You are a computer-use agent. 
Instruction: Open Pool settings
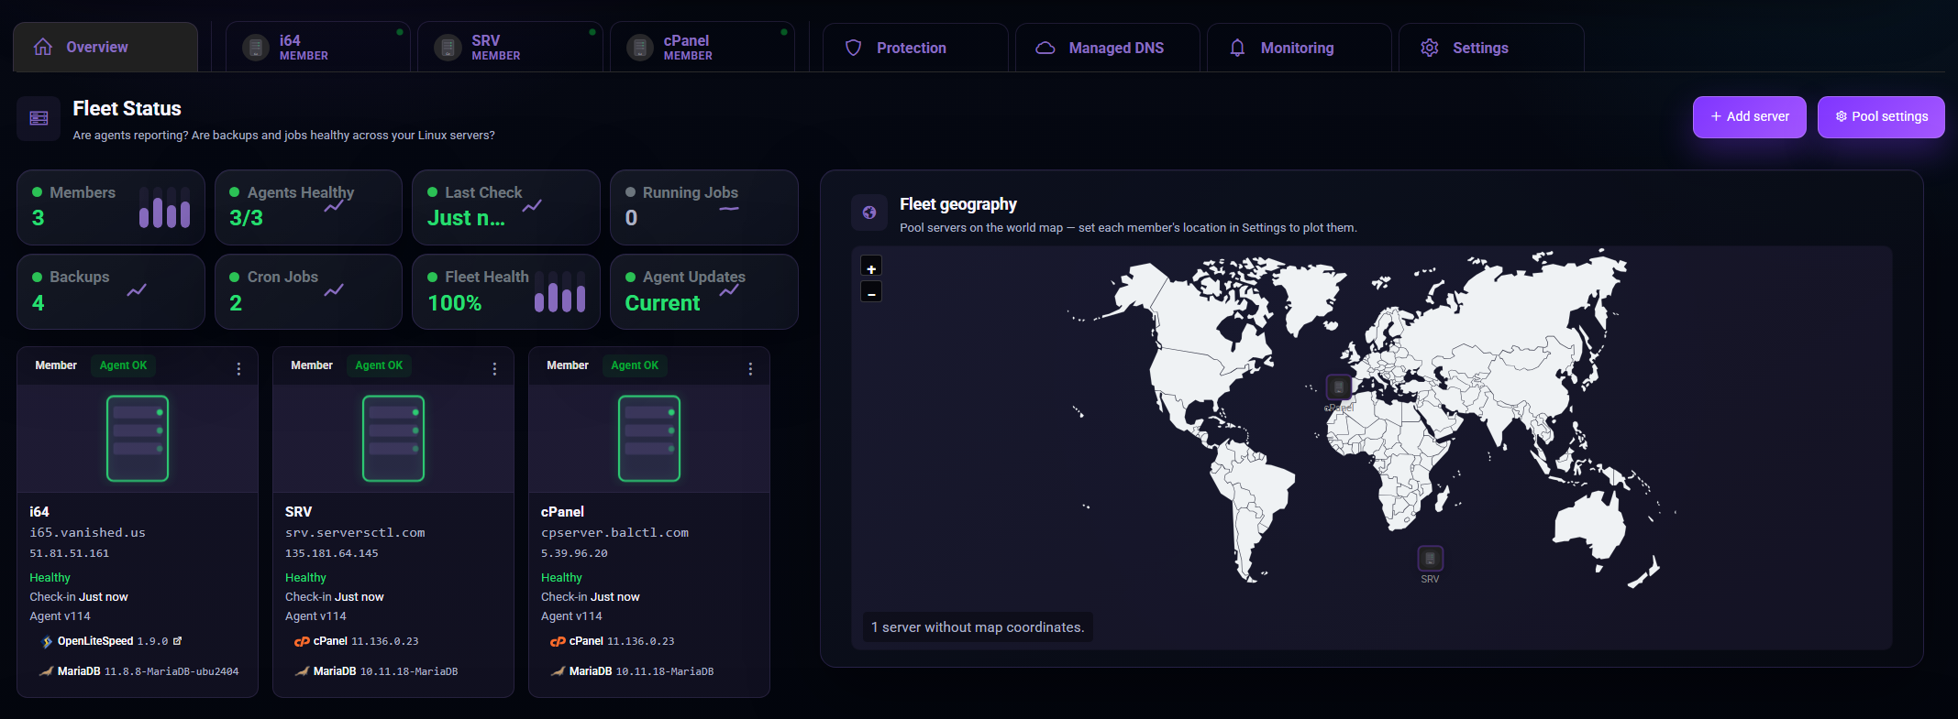pyautogui.click(x=1881, y=117)
